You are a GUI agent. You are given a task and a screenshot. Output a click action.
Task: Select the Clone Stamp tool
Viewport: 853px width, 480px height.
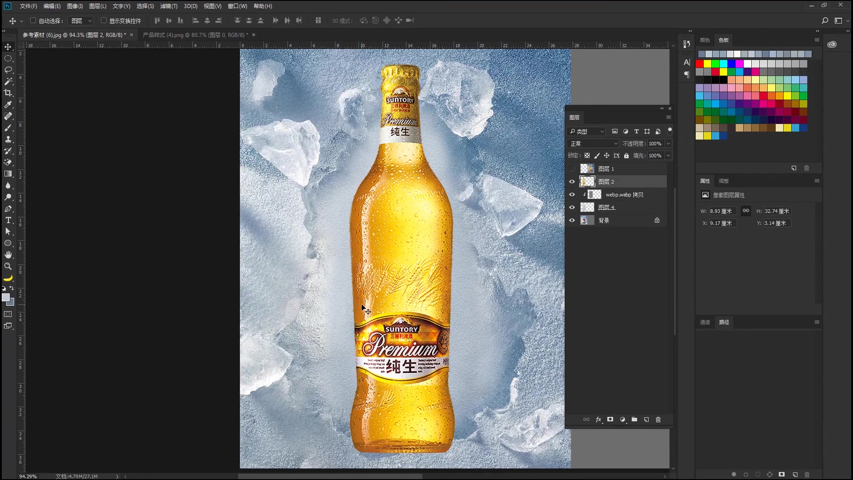click(x=8, y=139)
